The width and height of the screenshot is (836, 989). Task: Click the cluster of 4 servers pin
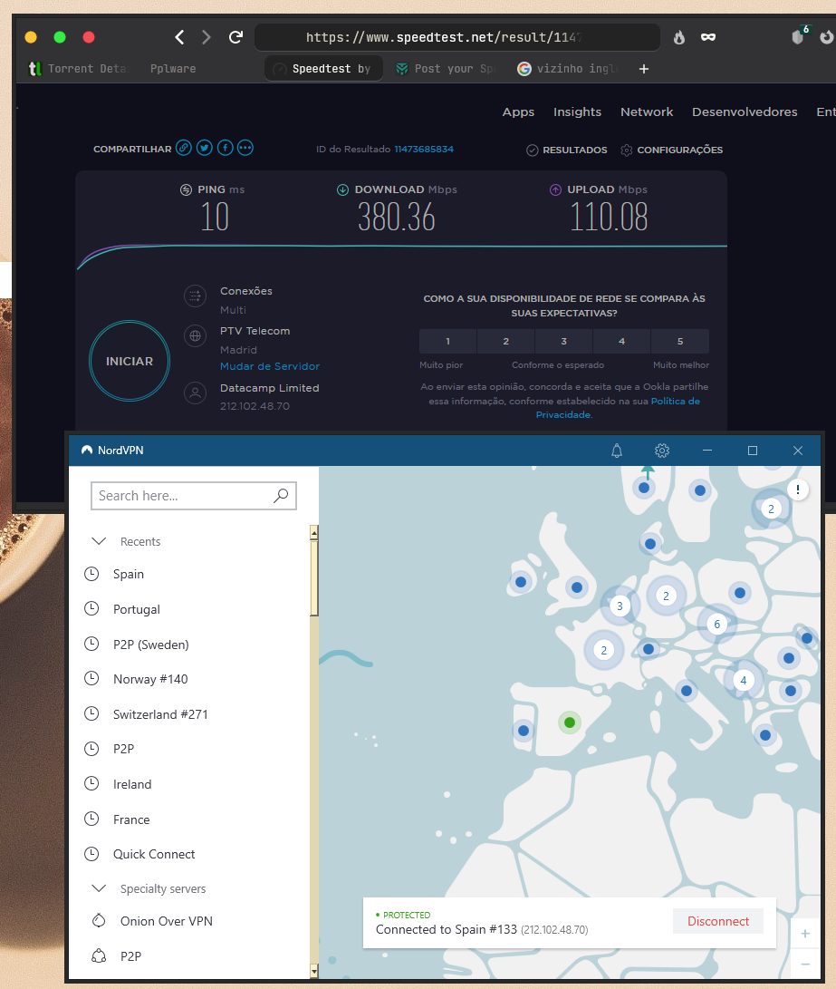tap(744, 680)
